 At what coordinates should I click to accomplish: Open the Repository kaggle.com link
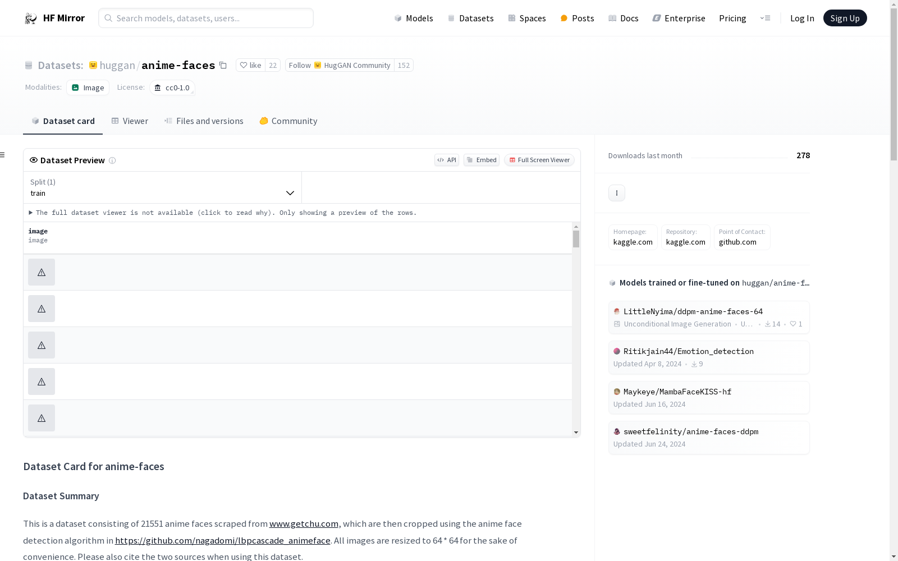(x=686, y=237)
